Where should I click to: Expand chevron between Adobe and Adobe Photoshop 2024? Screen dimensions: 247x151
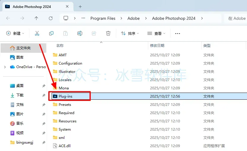click(146, 18)
